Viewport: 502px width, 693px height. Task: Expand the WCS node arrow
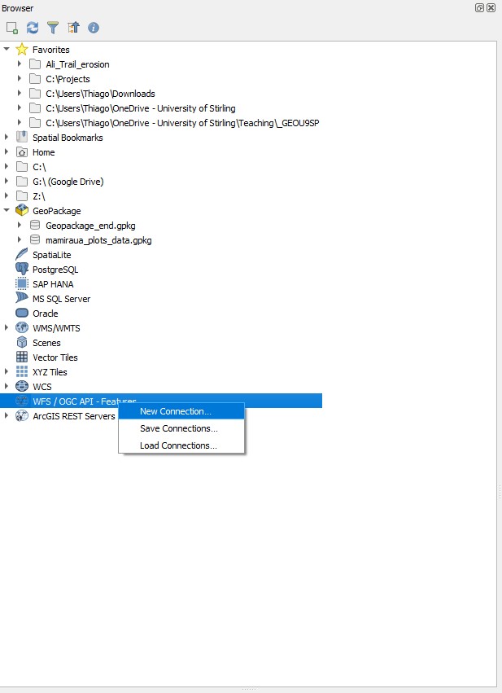point(7,386)
